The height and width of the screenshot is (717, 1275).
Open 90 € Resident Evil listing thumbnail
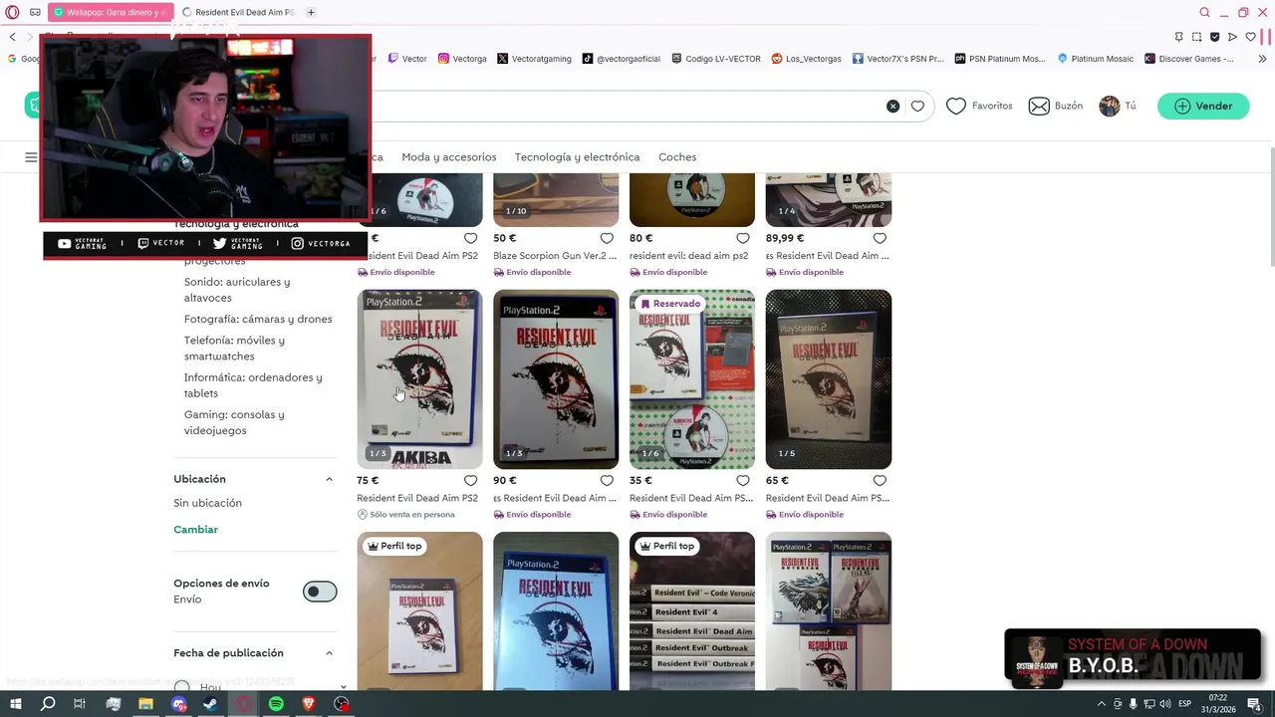pos(556,378)
